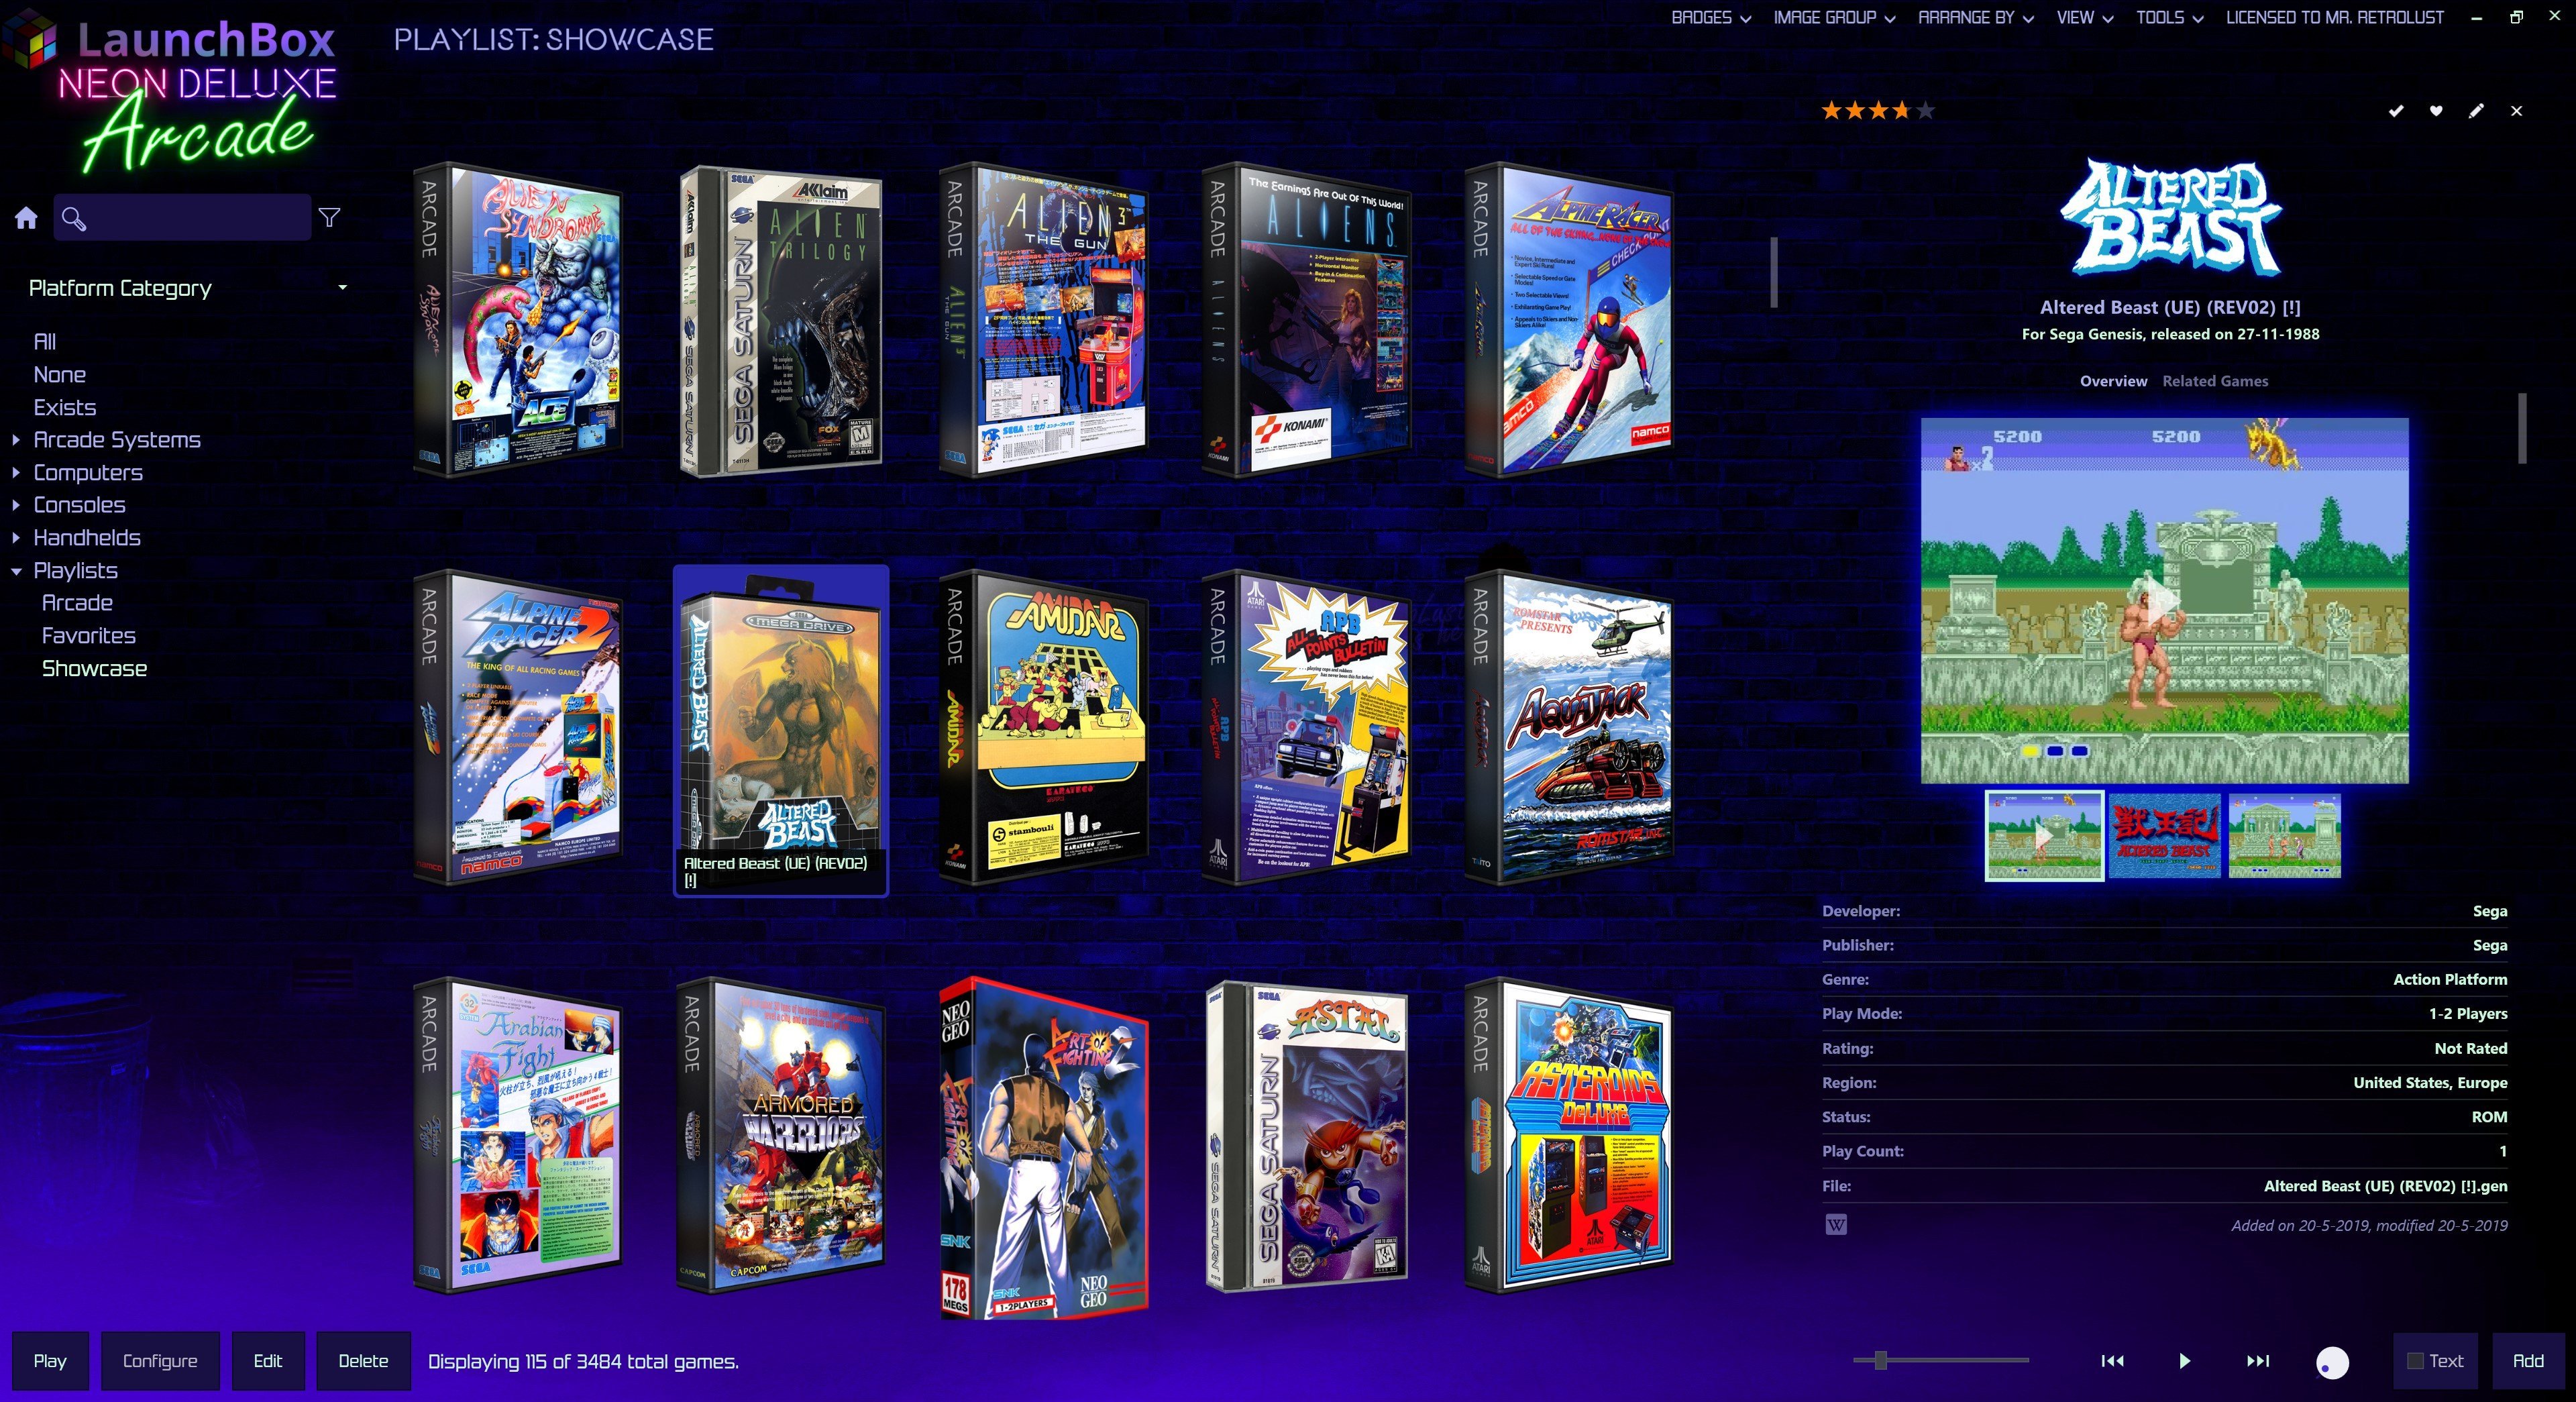This screenshot has width=2576, height=1402.
Task: Select Arabian Fight box art
Action: pyautogui.click(x=517, y=1135)
